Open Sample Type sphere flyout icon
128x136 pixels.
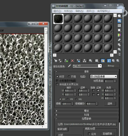[x=119, y=16]
